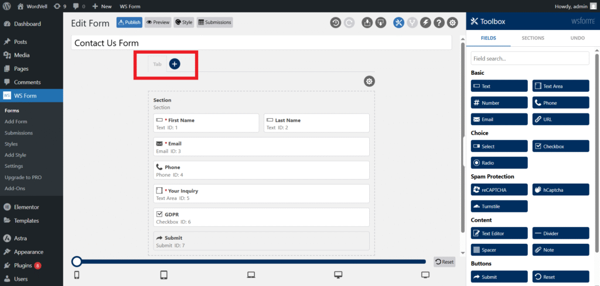Select the mobile phone breakpoint icon

tap(76, 275)
